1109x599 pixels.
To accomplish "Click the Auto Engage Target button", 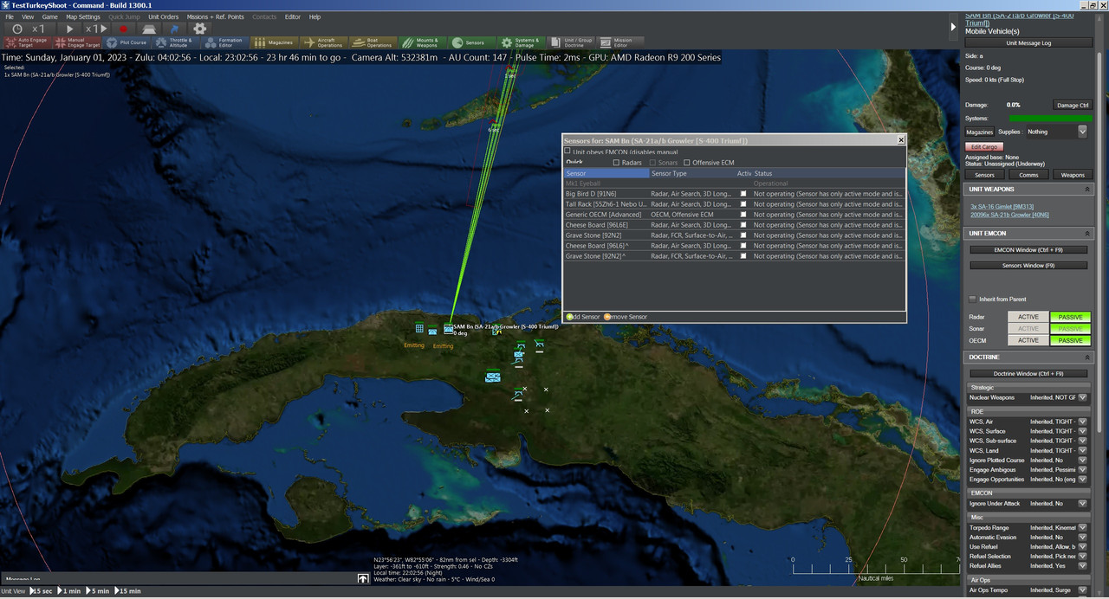I will click(x=27, y=42).
